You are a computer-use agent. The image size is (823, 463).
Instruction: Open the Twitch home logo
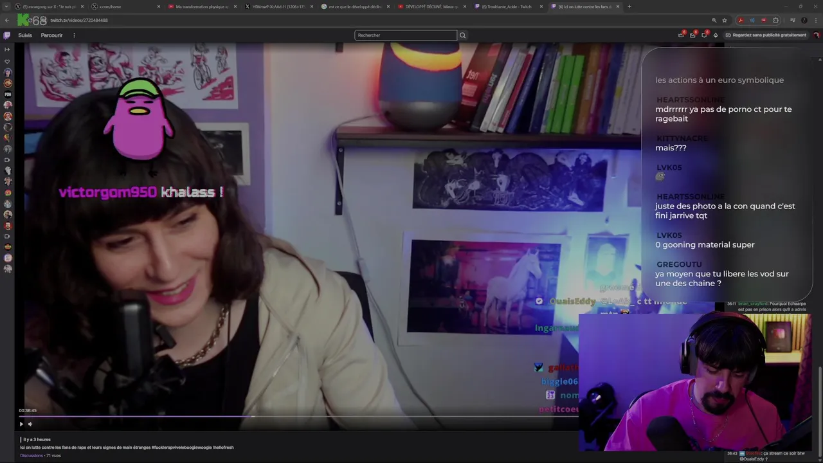click(x=7, y=35)
